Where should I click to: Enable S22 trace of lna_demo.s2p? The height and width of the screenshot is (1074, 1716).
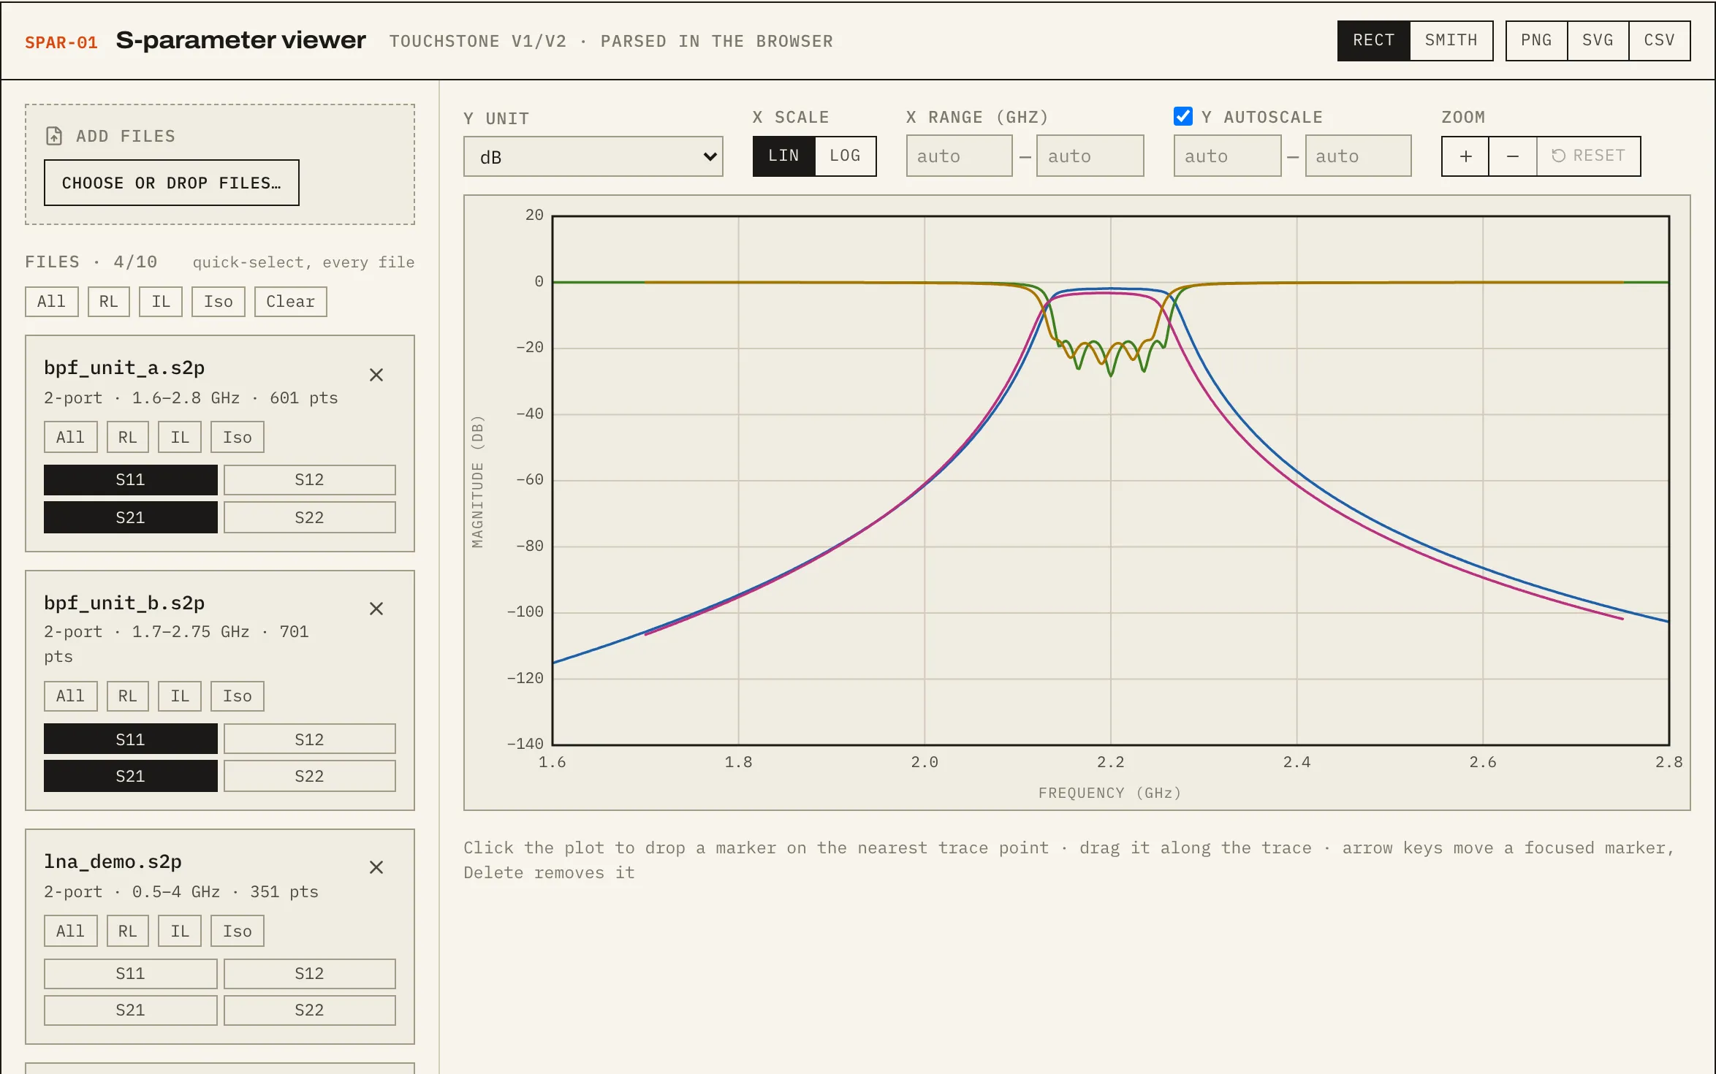click(310, 1010)
